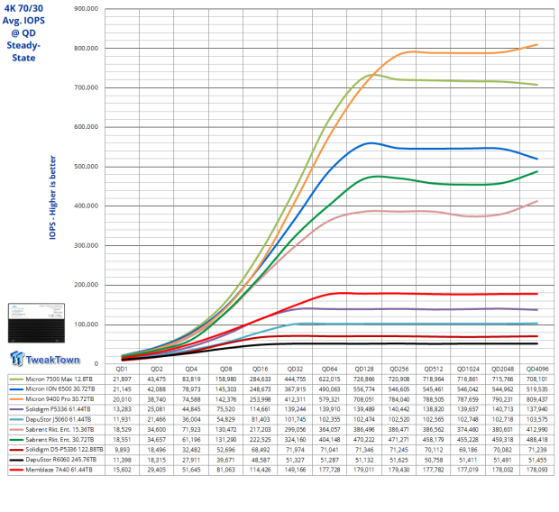The image size is (559, 512).
Task: Click the '200,000' y-axis label
Action: (x=86, y=285)
